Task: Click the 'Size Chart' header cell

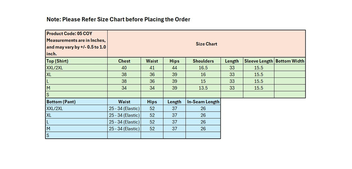Action: coord(206,44)
